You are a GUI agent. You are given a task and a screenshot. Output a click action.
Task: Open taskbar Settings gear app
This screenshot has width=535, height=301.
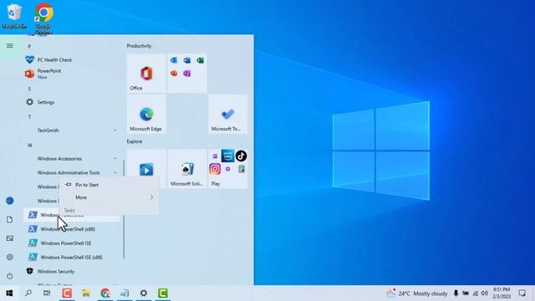(x=144, y=293)
